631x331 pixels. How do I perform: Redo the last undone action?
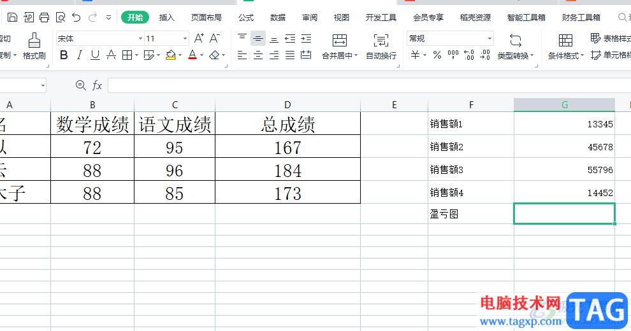[92, 17]
